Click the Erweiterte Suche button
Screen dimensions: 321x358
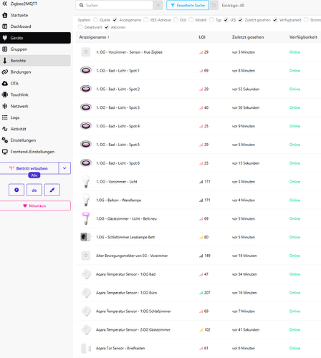[x=188, y=5]
